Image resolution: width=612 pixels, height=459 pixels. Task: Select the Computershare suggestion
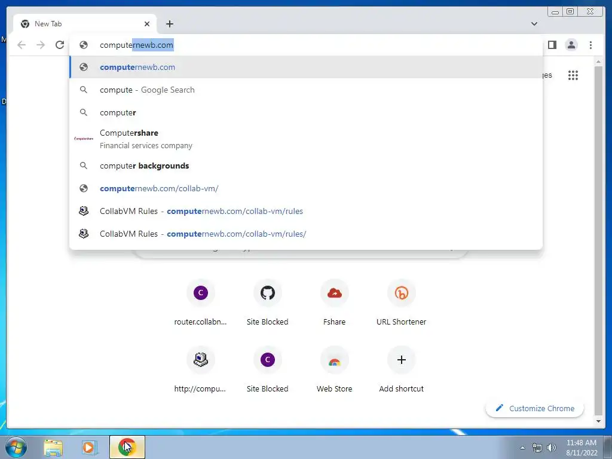click(306, 139)
